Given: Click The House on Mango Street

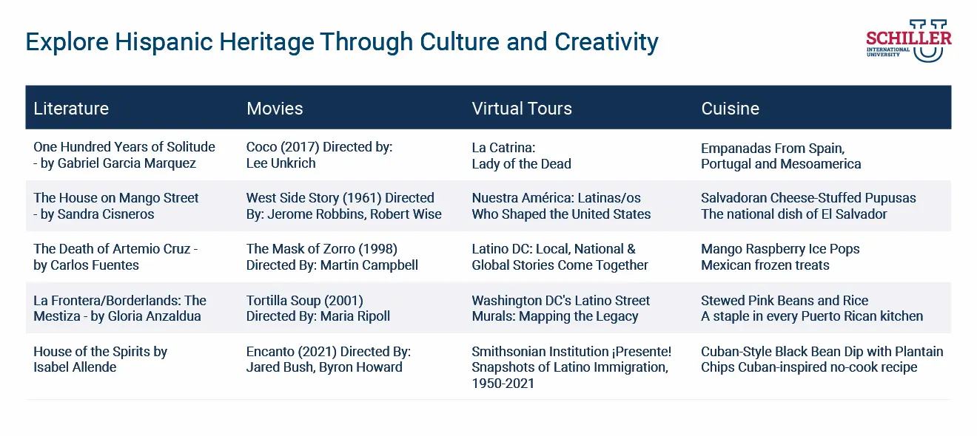Looking at the screenshot, I should (x=115, y=205).
